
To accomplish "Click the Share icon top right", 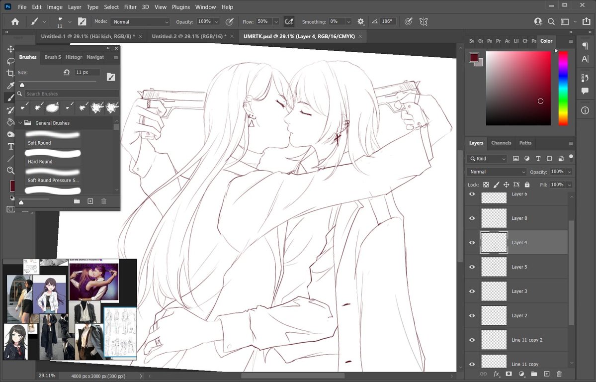I will [586, 21].
